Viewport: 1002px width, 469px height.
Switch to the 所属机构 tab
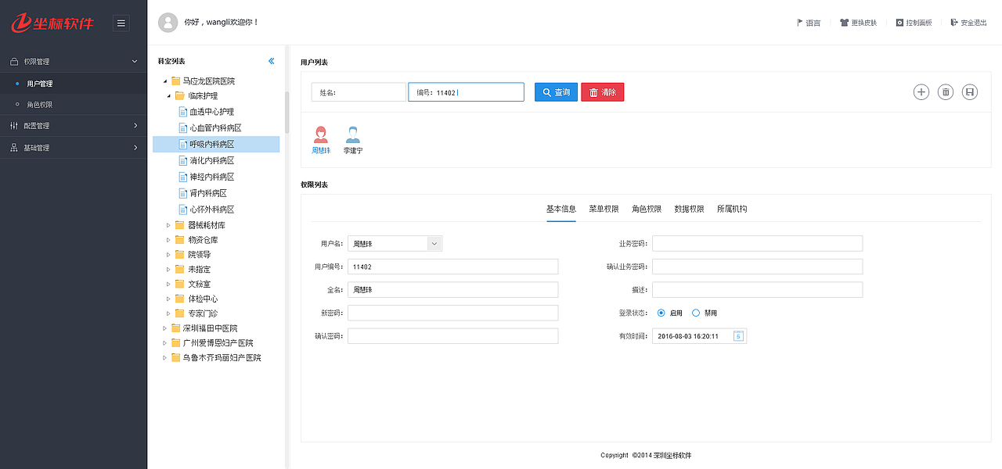(x=732, y=209)
